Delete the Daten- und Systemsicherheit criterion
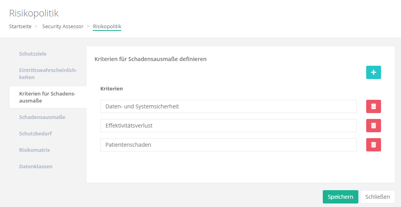This screenshot has width=401, height=207. tap(373, 106)
